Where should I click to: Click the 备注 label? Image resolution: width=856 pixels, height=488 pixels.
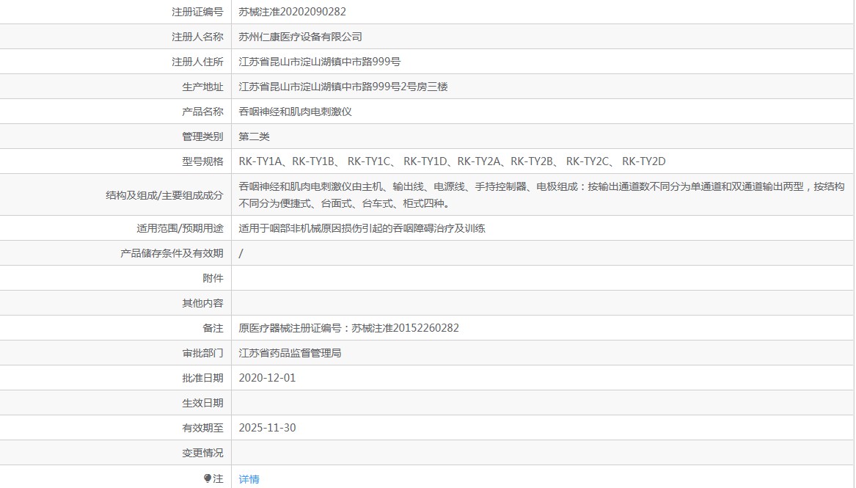pyautogui.click(x=213, y=328)
